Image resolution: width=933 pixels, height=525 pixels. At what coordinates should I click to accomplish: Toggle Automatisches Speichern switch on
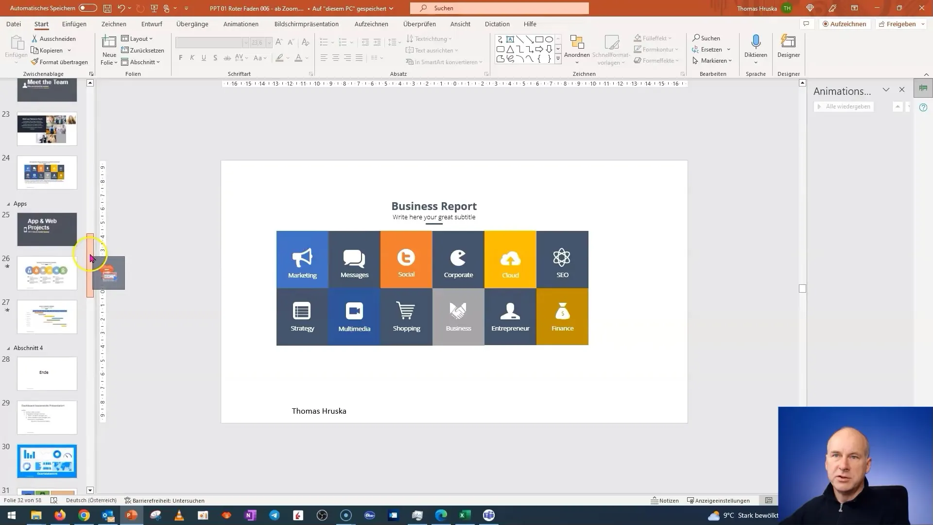tap(86, 8)
